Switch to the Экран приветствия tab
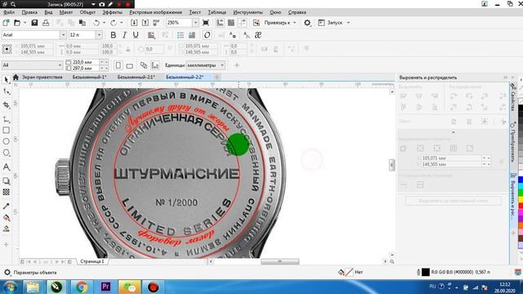 click(x=42, y=77)
